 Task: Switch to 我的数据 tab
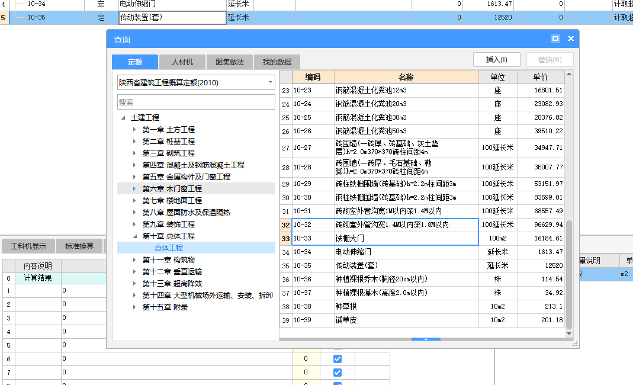277,62
